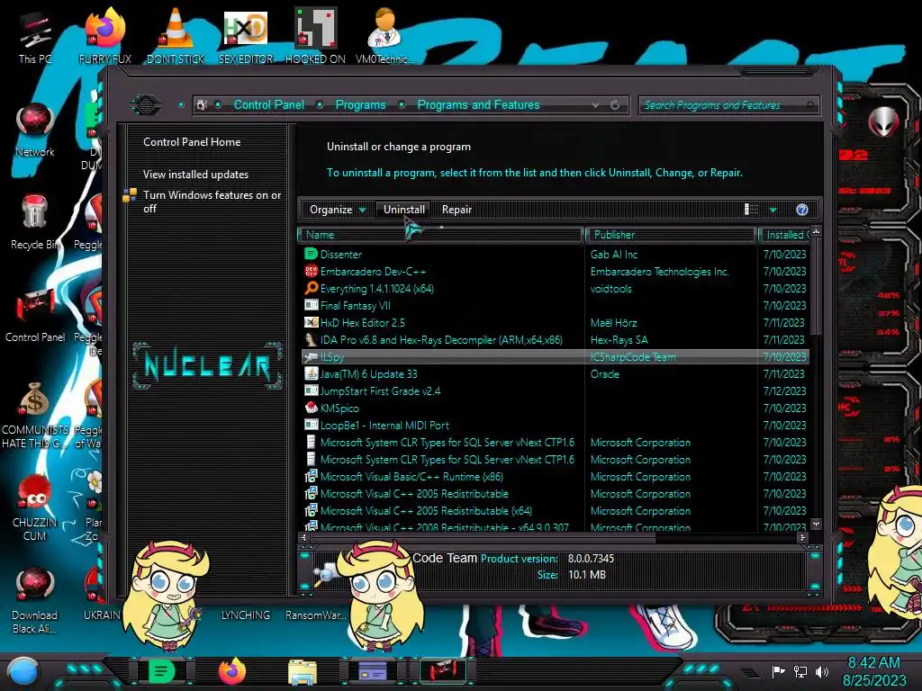Open the Organize dropdown menu

(338, 210)
